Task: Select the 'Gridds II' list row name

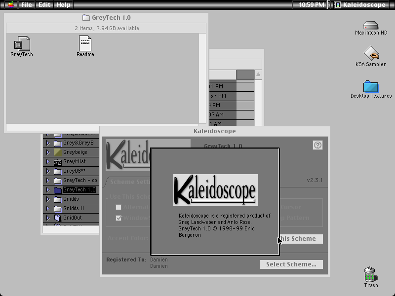Action: tap(74, 209)
